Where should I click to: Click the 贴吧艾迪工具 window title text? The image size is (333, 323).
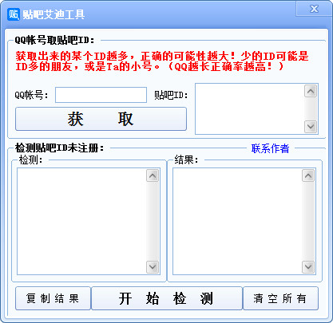coord(54,14)
